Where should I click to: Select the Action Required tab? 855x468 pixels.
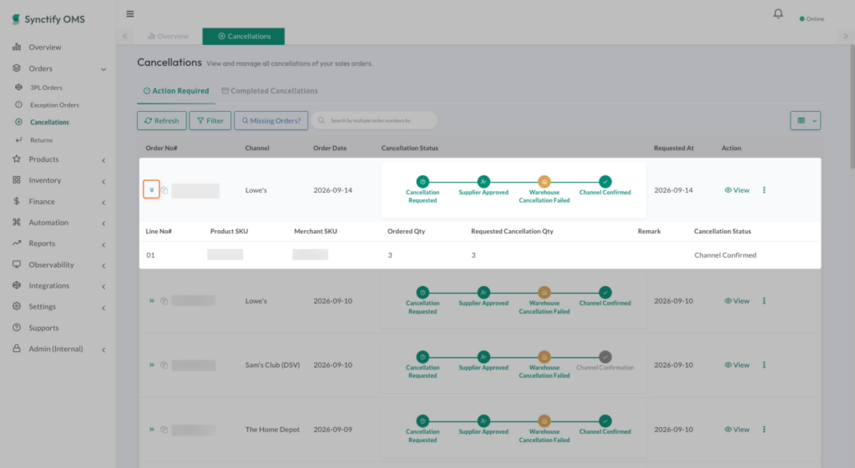[x=176, y=91]
